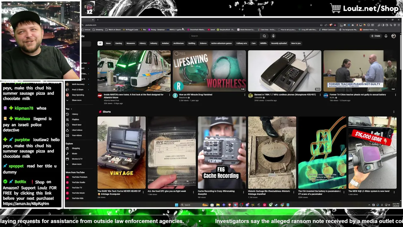This screenshot has height=227, width=403.
Task: Focus the YouTube search field
Action: click(225, 36)
